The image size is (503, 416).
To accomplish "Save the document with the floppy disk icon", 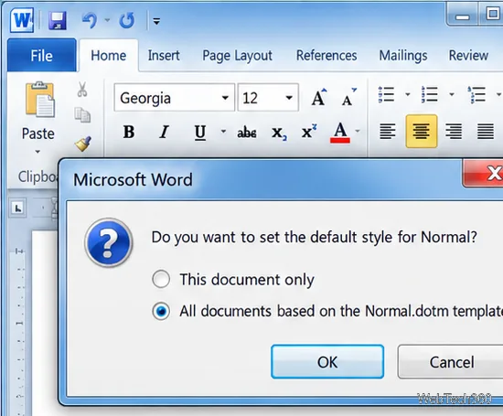I will (58, 20).
